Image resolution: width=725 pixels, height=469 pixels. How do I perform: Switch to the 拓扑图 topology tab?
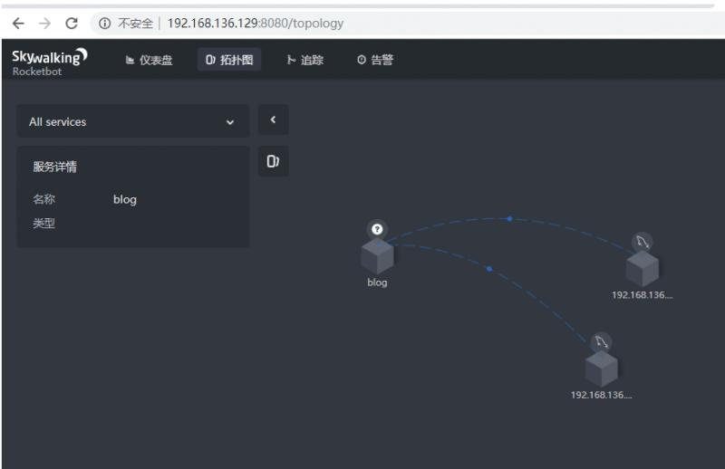coord(229,60)
